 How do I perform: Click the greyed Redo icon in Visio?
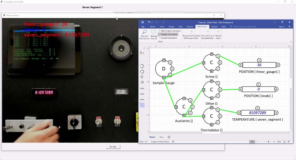156,22
